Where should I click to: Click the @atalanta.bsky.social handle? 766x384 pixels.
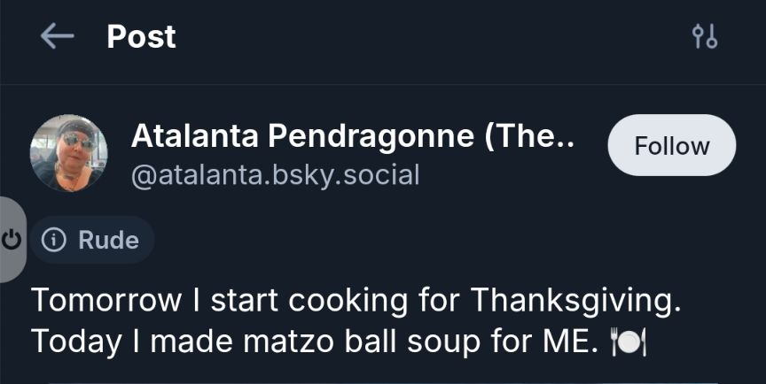pos(275,174)
